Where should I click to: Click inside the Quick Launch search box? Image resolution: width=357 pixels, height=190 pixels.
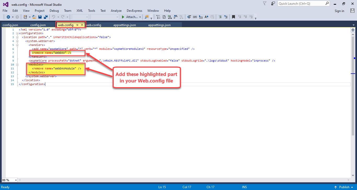[x=301, y=3]
